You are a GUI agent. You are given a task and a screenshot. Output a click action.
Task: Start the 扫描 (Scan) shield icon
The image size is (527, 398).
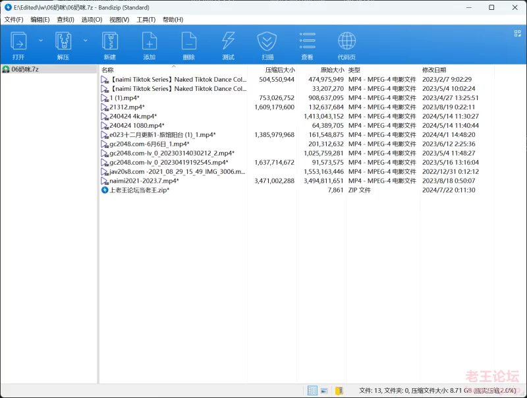click(267, 41)
